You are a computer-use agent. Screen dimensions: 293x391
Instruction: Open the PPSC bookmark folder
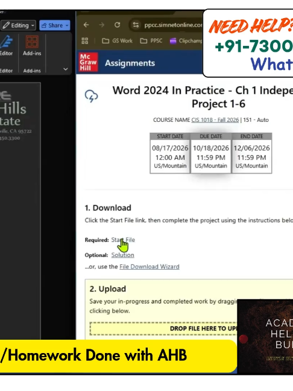point(151,41)
